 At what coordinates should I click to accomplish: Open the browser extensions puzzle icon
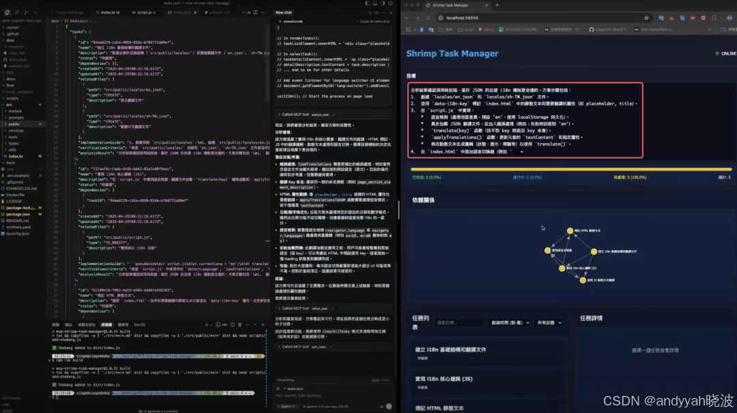(714, 18)
